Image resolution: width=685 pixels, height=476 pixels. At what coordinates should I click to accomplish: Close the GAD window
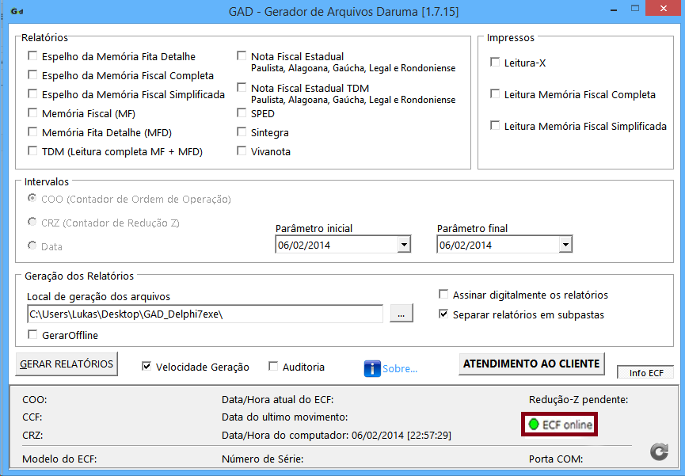[x=664, y=9]
